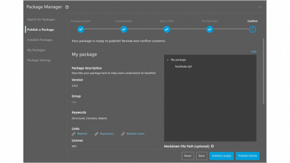Click the link icon beside Repository
290x163 pixels.
click(96, 134)
